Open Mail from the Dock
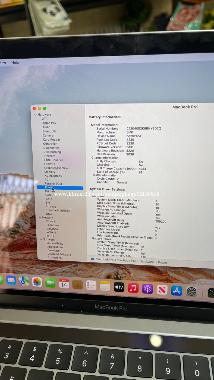 [x=11, y=280]
